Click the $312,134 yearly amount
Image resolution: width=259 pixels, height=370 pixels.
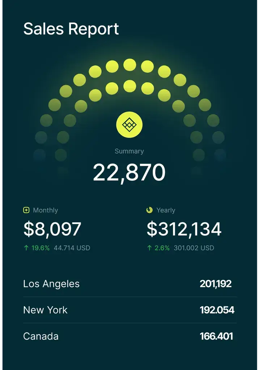pyautogui.click(x=184, y=229)
